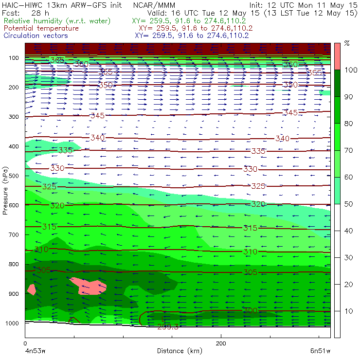The height and width of the screenshot is (360, 360).
Task: Select the "NCAR/MMM" header text
Action: coord(154,5)
